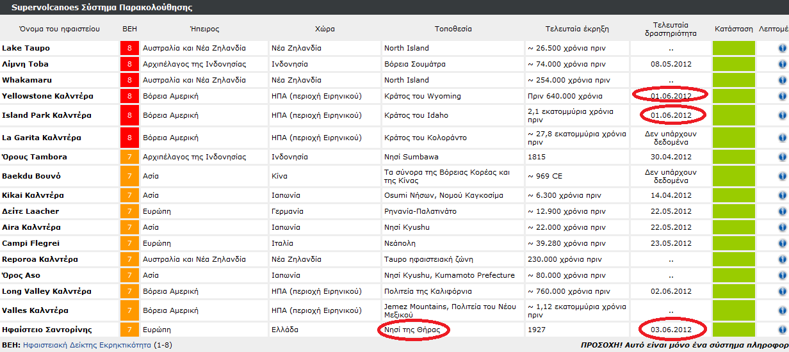Click green status swatch for Whakamaru
This screenshot has width=789, height=352.
tap(734, 80)
